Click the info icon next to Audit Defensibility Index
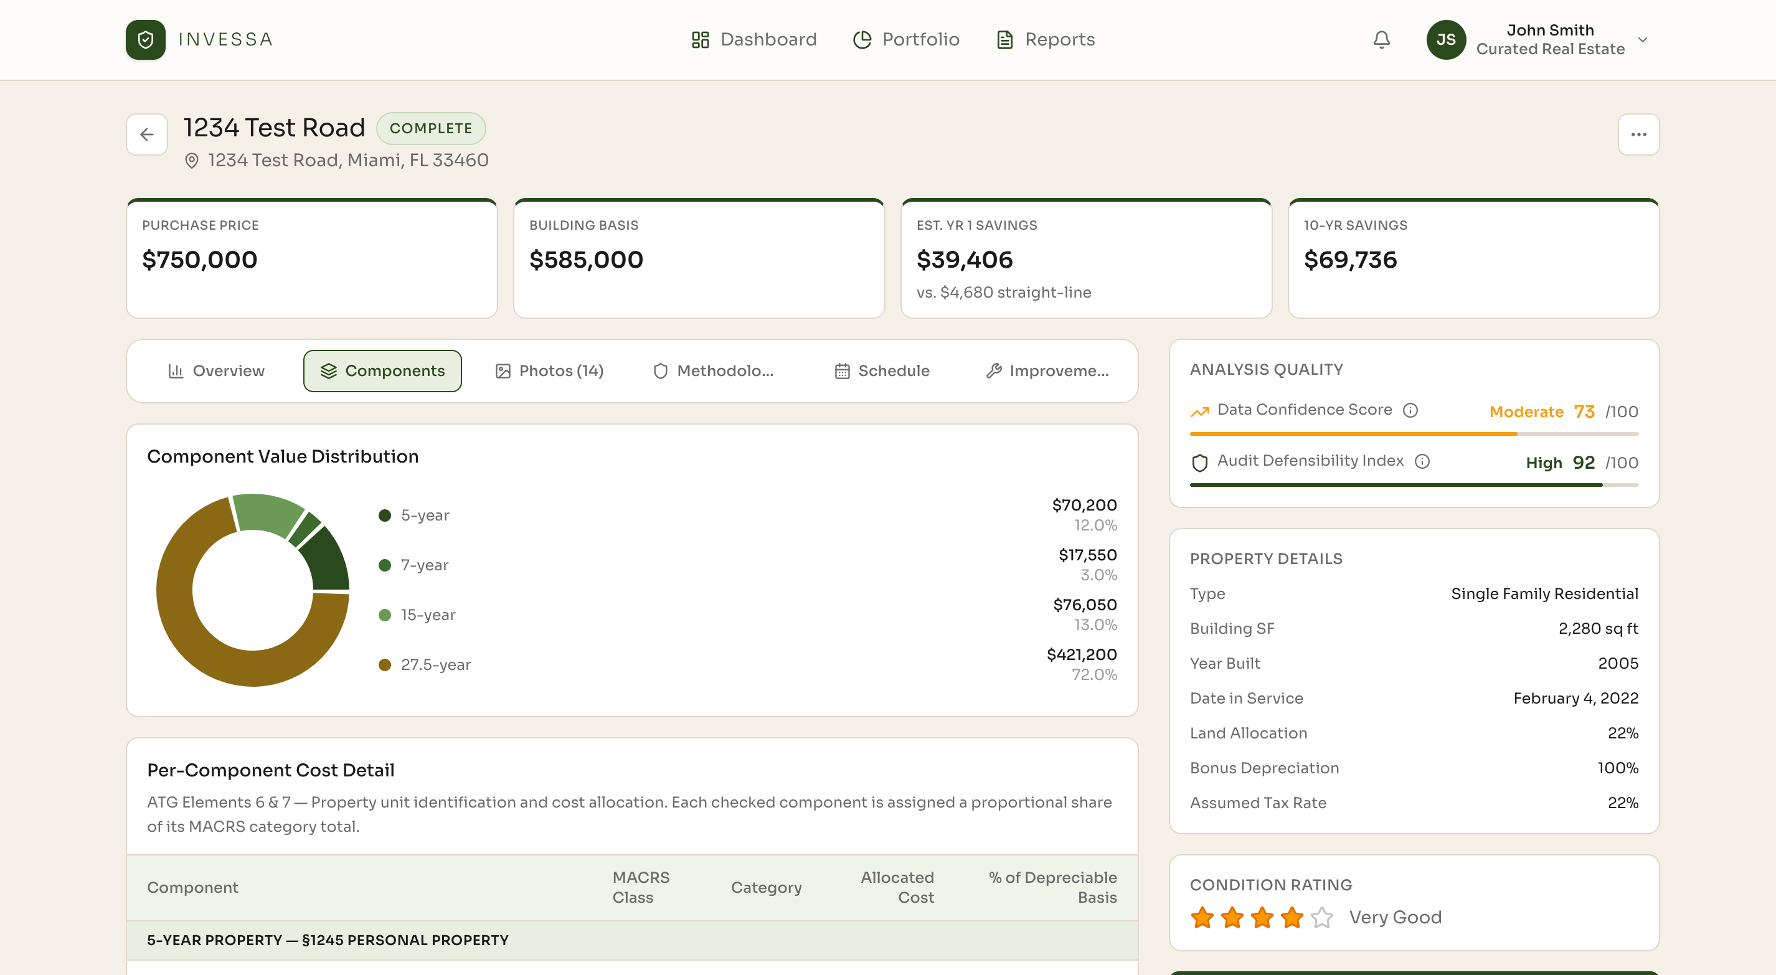The image size is (1776, 975). pos(1422,461)
